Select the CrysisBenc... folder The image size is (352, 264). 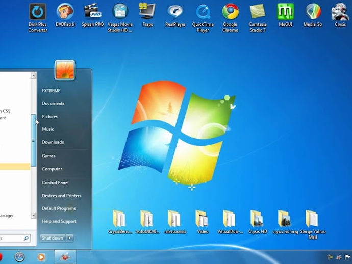[120, 222]
